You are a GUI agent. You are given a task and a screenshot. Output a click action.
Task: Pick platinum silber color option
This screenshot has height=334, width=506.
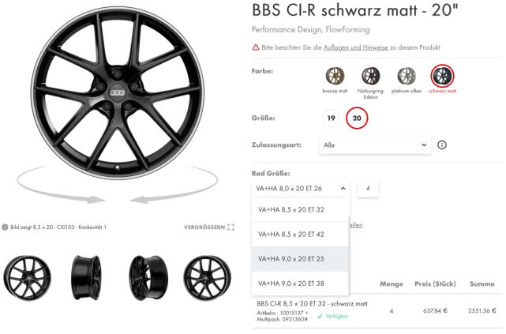click(407, 77)
